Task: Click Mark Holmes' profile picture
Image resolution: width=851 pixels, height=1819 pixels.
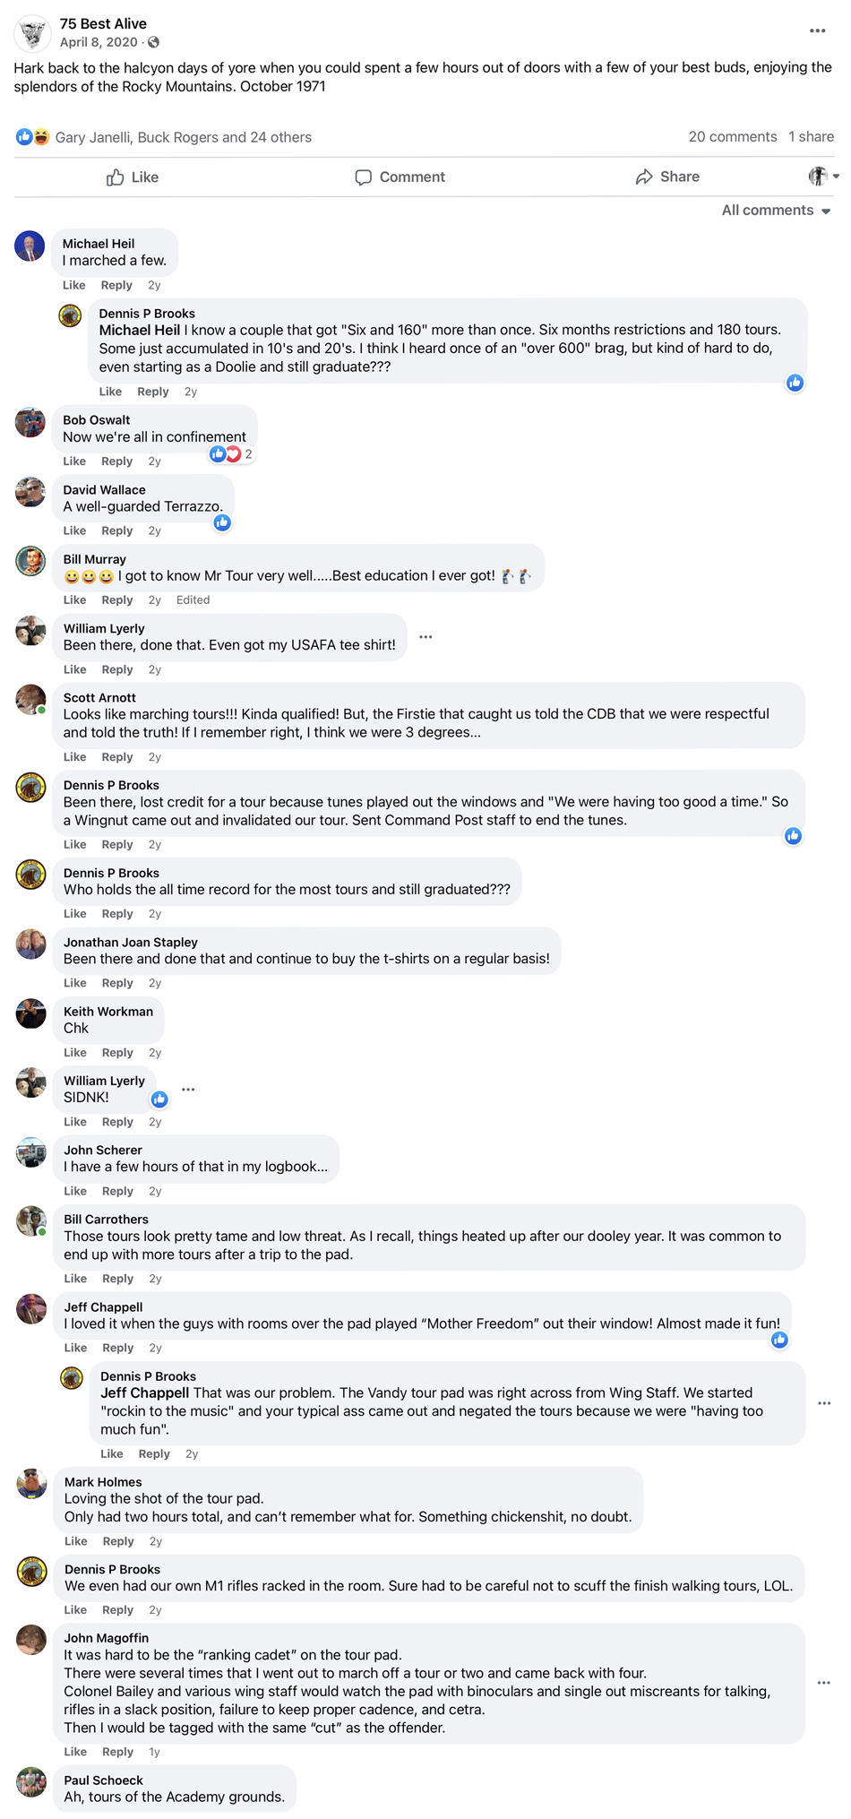Action: pos(31,1484)
